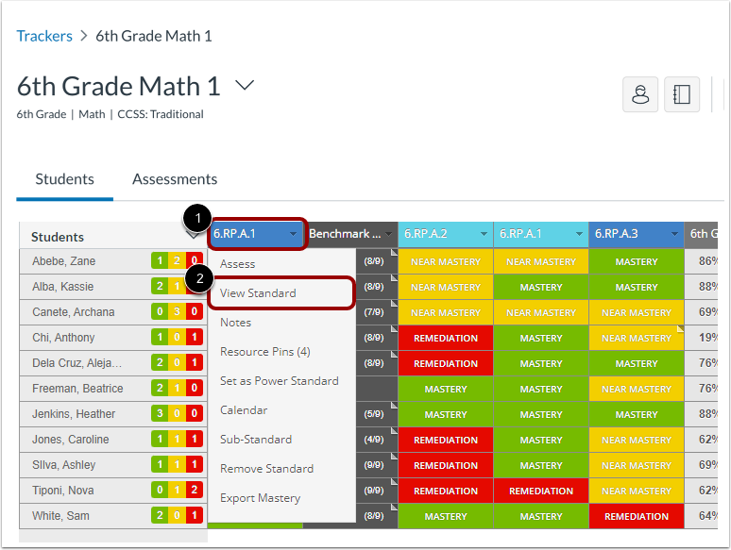The height and width of the screenshot is (550, 731).
Task: Open student Tiponi, Nova
Action: [63, 491]
